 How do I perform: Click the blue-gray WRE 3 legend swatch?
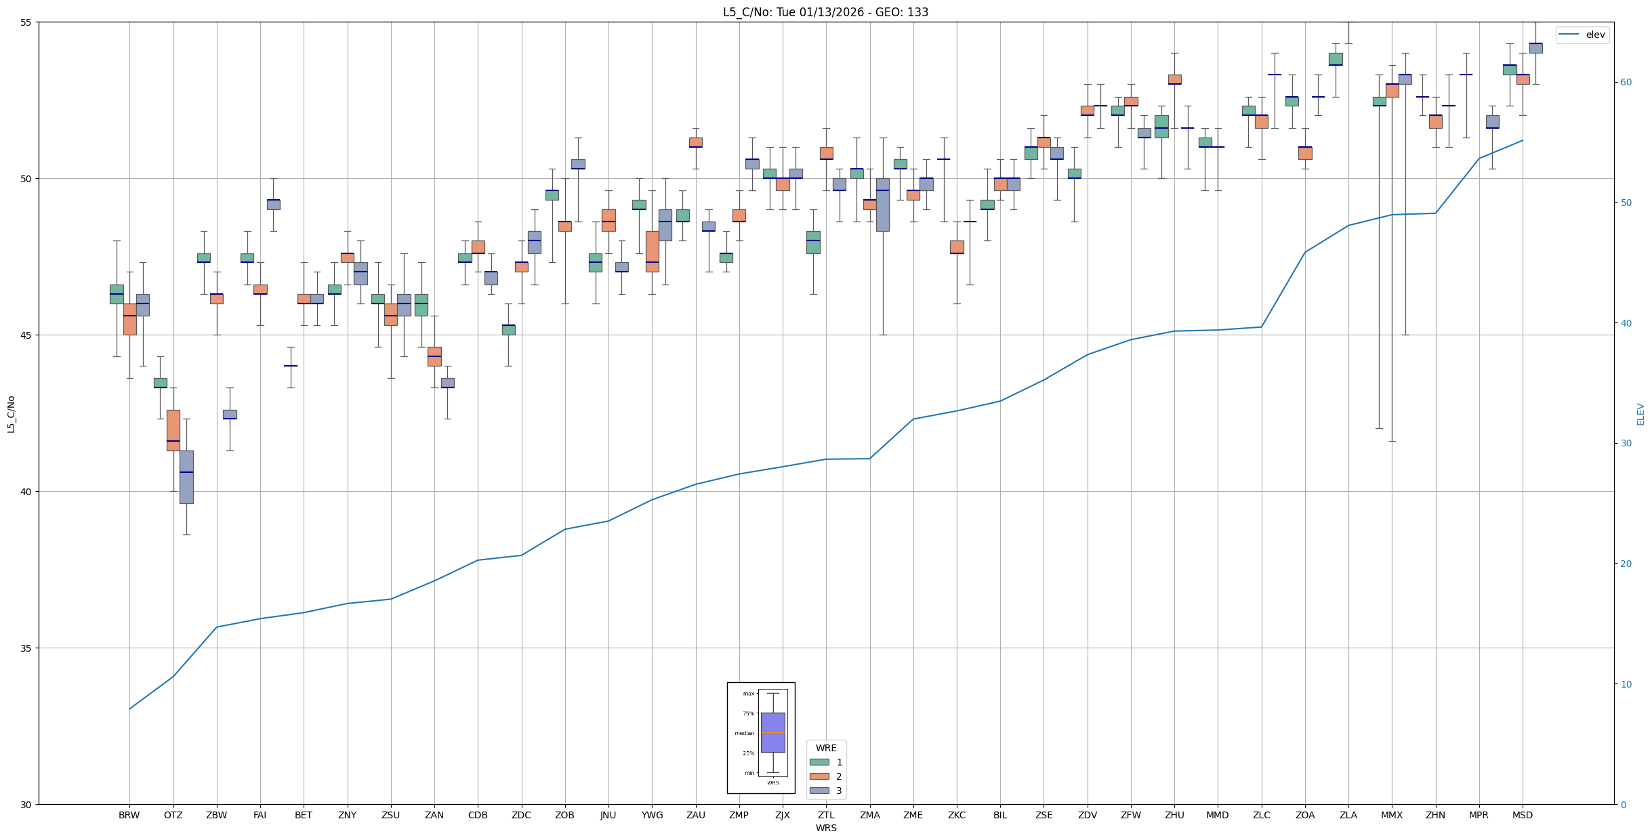[x=819, y=791]
